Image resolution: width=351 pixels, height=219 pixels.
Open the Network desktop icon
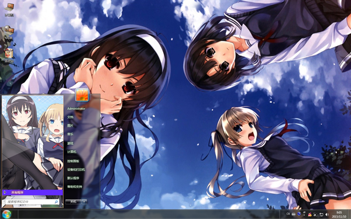(9, 32)
